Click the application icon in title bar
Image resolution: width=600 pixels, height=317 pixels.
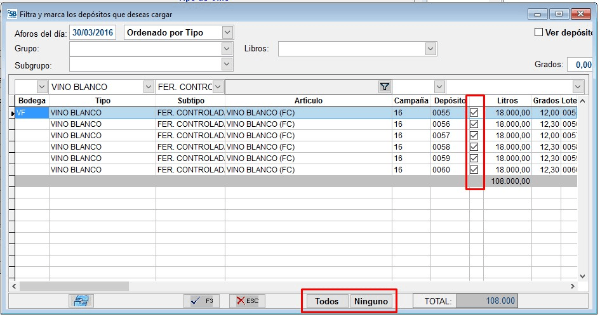pyautogui.click(x=12, y=13)
